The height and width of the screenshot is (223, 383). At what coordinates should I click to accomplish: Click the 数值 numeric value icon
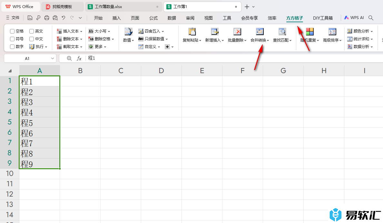pyautogui.click(x=129, y=32)
